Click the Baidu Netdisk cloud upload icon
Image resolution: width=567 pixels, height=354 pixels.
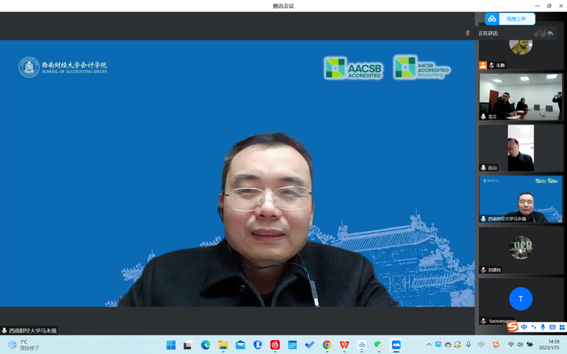tap(493, 18)
